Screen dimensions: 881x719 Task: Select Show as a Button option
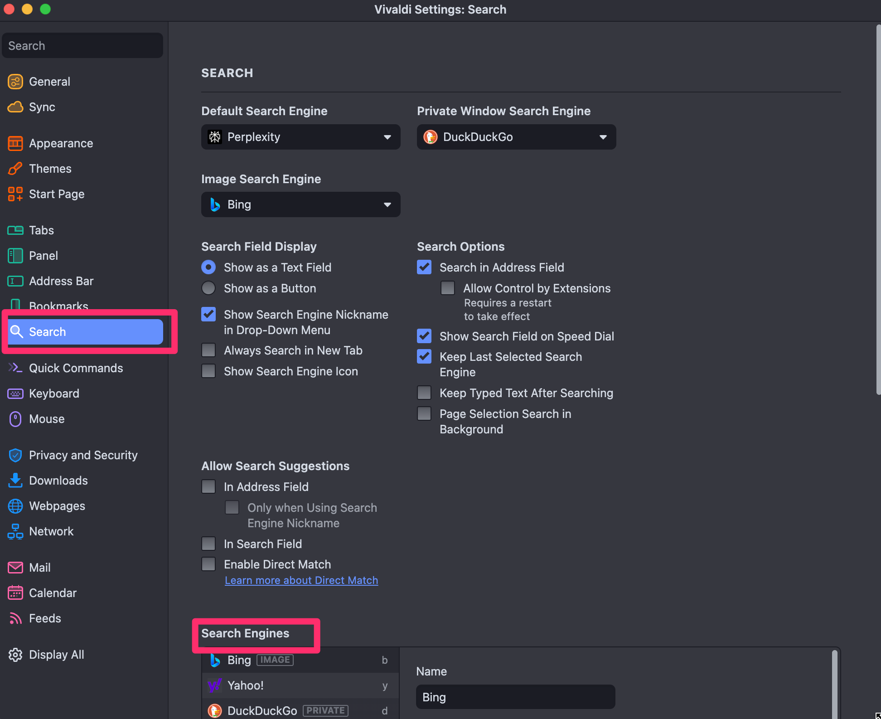pyautogui.click(x=208, y=288)
